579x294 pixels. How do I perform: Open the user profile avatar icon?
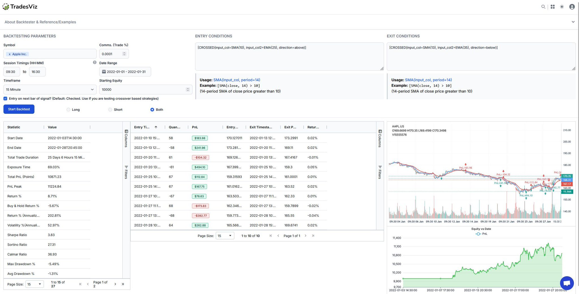pyautogui.click(x=572, y=7)
